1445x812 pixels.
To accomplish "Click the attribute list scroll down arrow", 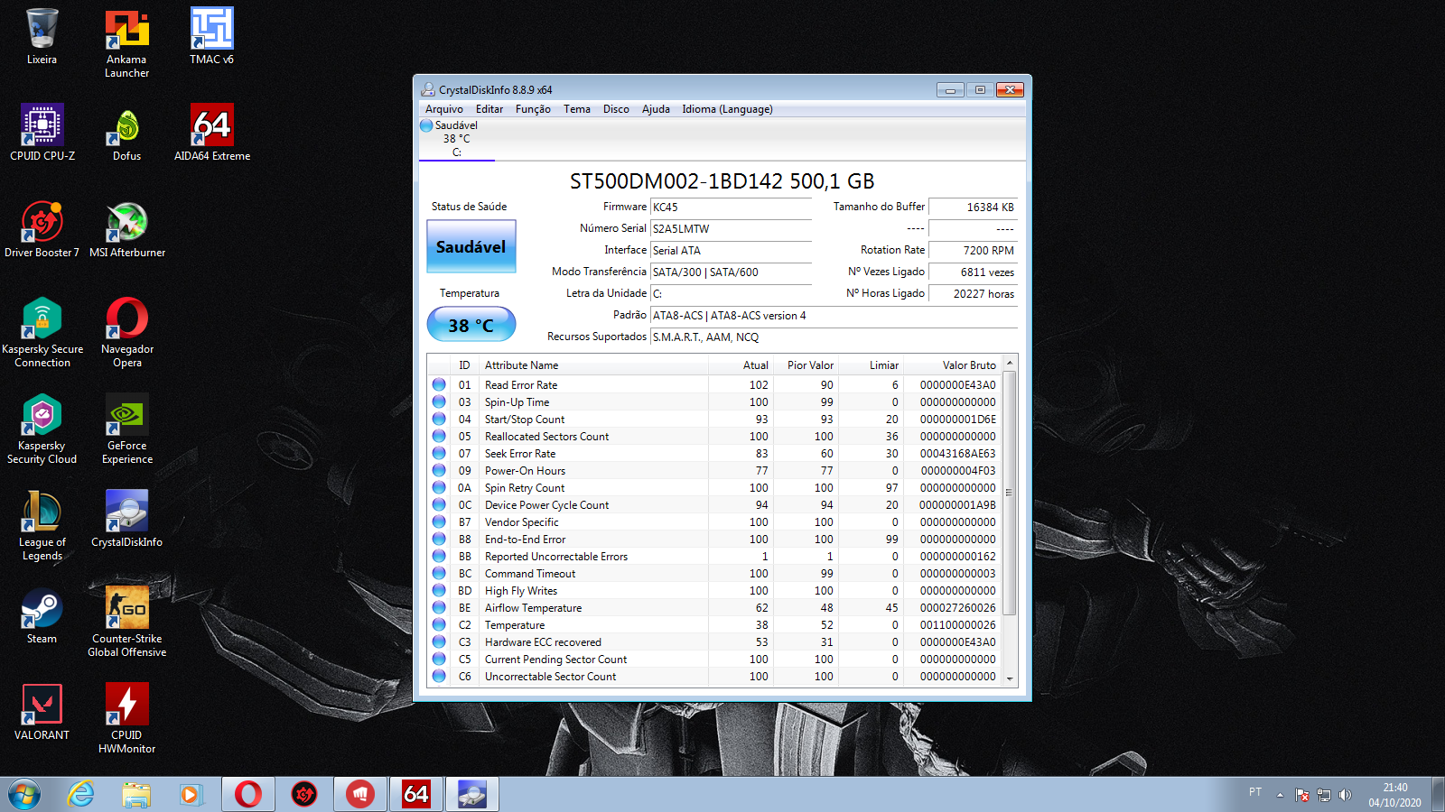I will tap(1010, 678).
